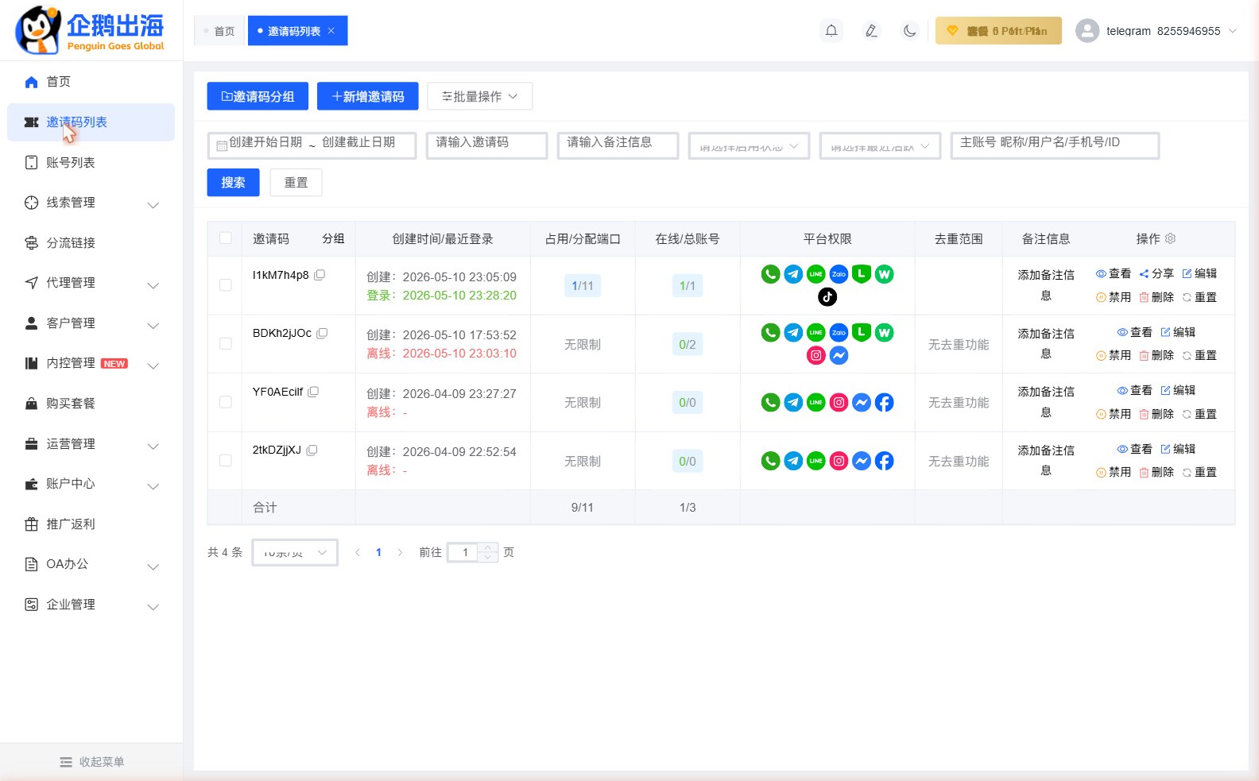Toggle select-all checkbox in table header
1259x781 pixels.
(226, 238)
